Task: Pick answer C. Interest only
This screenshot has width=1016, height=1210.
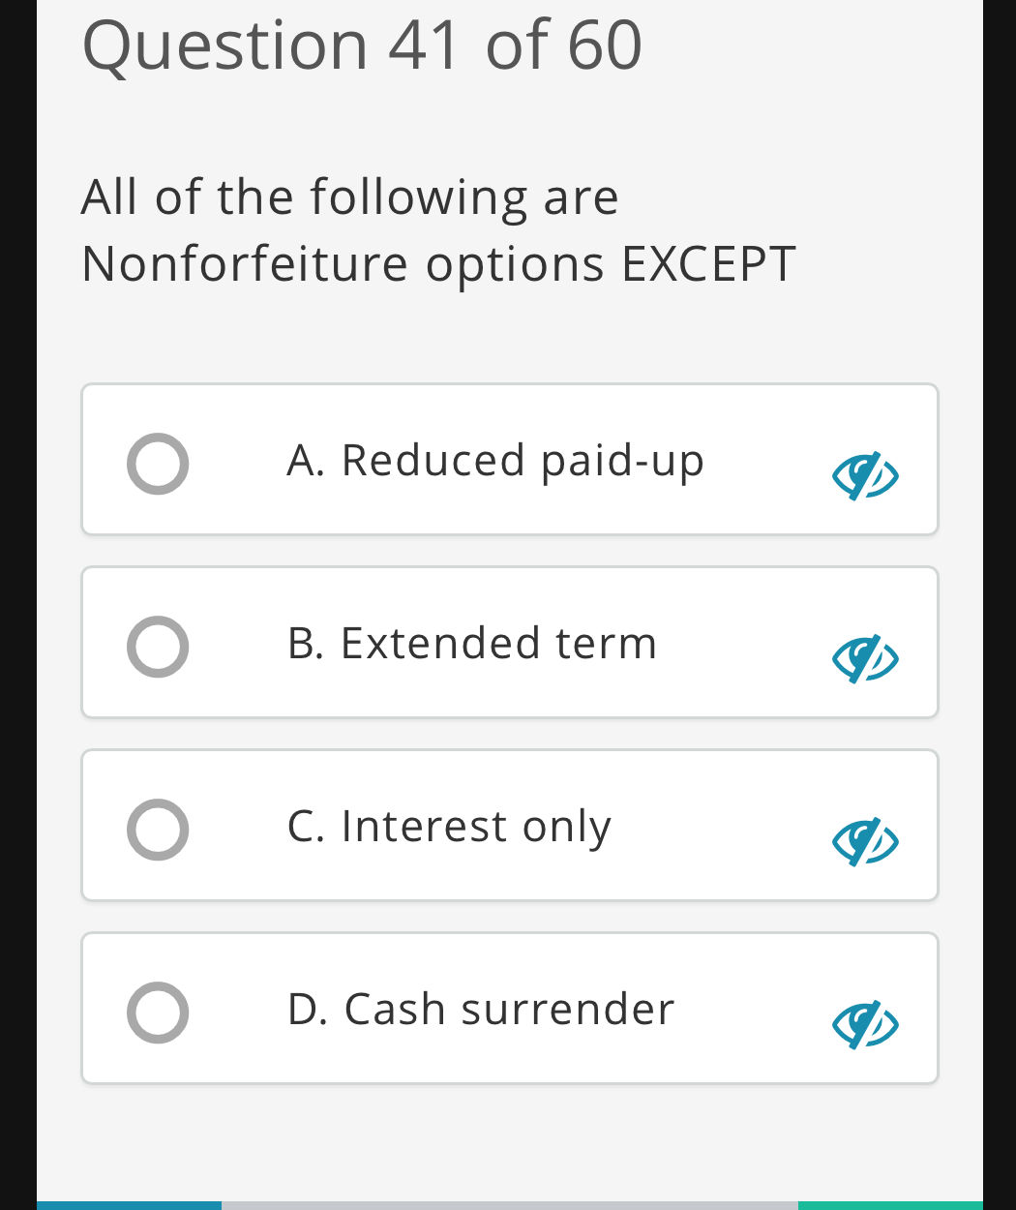Action: pos(449,825)
